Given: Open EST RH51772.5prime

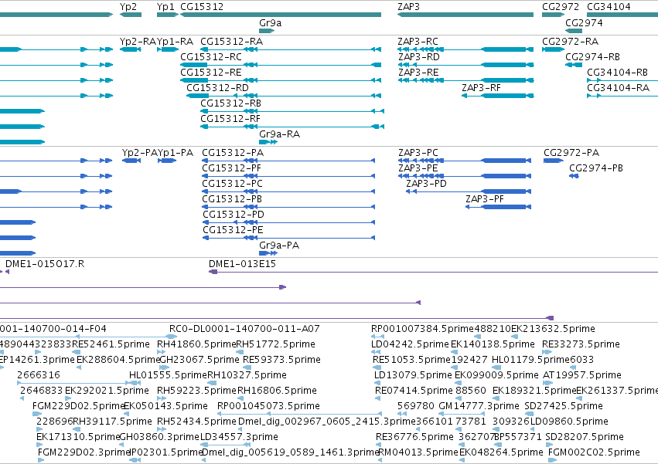Looking at the screenshot, I should pyautogui.click(x=276, y=344).
